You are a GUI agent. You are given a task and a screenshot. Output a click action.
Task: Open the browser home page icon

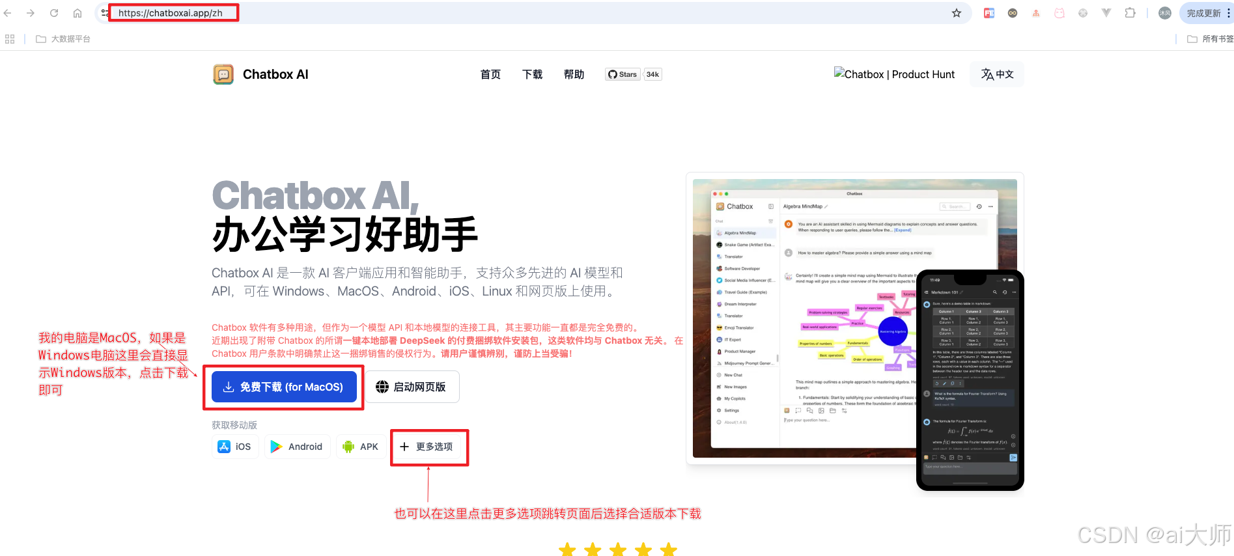pos(77,13)
